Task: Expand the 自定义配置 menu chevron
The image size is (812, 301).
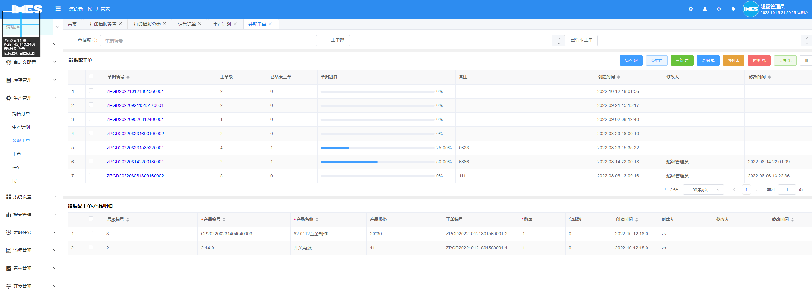Action: [x=55, y=62]
